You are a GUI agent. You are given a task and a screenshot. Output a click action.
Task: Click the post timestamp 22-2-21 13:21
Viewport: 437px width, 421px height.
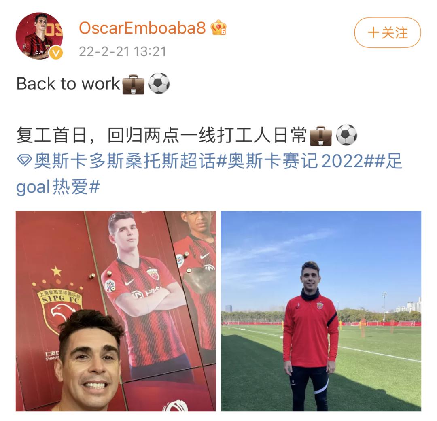[x=122, y=51]
